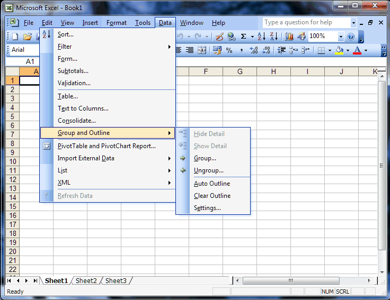This screenshot has height=300, width=390.
Task: Open PivotTable and PivotChart Report
Action: coord(106,146)
